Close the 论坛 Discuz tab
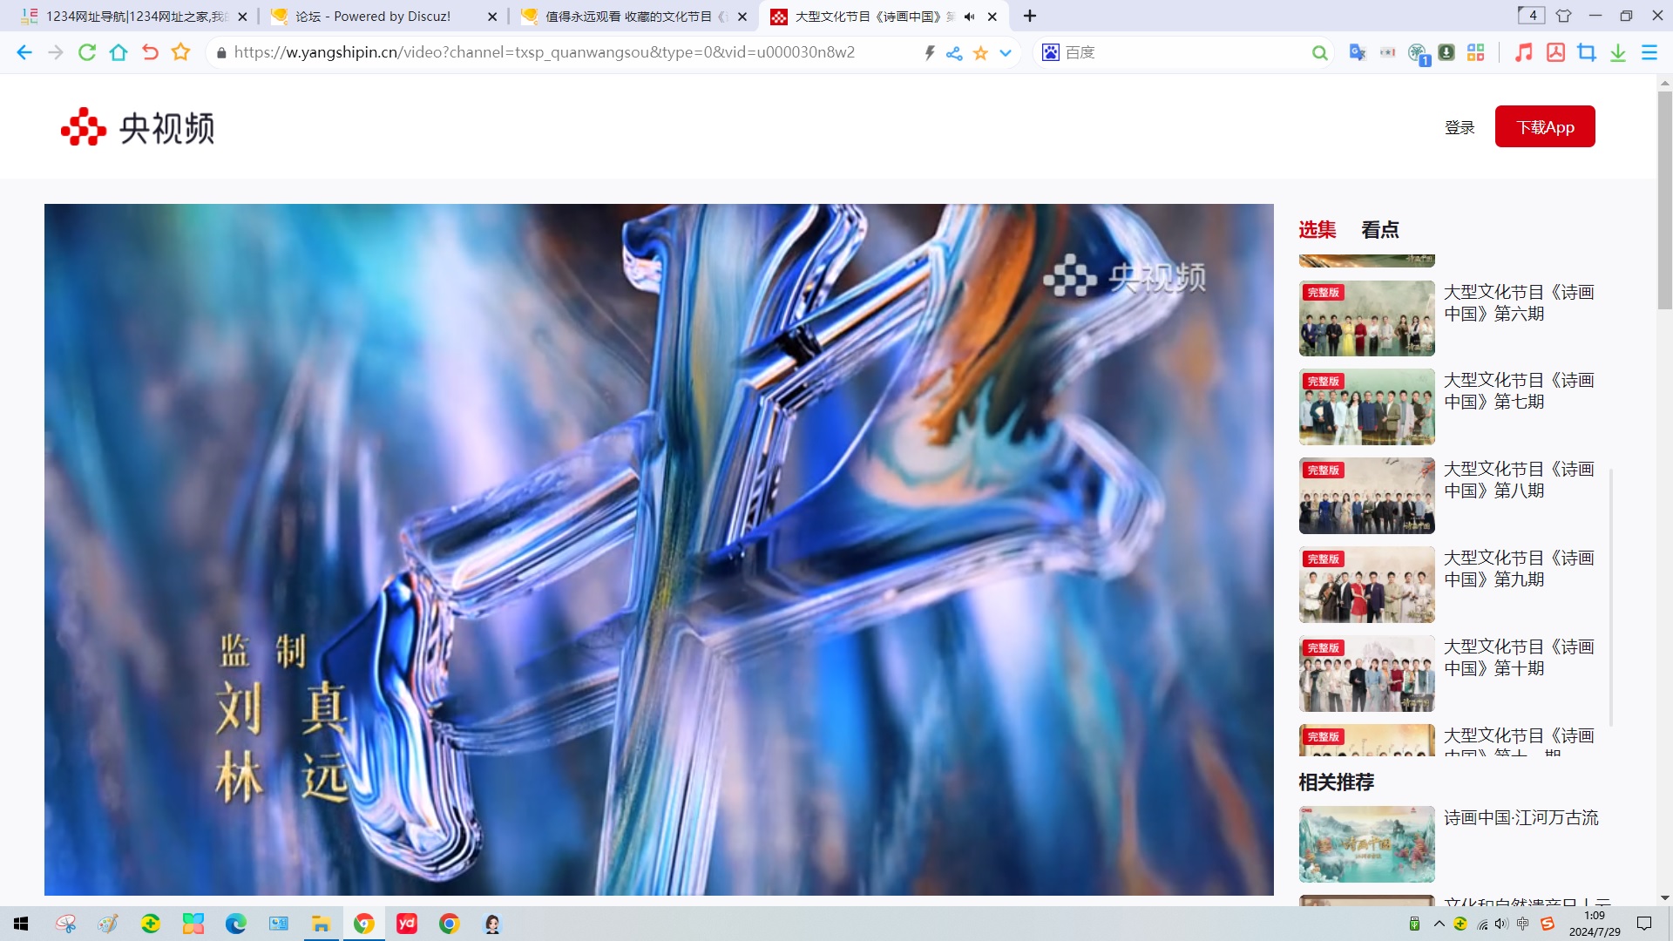The image size is (1673, 941). tap(492, 16)
